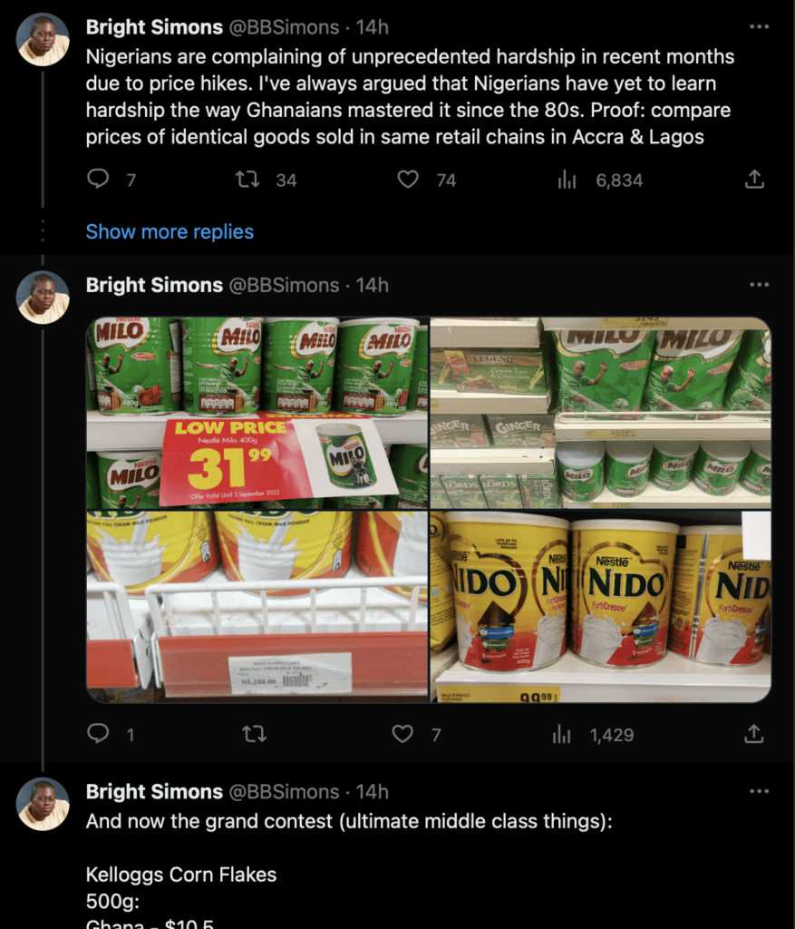Click Show more replies link

point(170,231)
